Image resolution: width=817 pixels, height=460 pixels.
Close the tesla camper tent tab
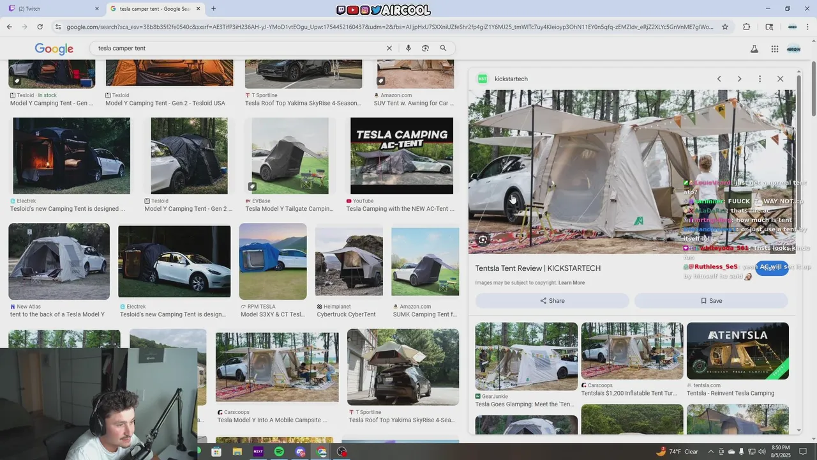tap(199, 9)
